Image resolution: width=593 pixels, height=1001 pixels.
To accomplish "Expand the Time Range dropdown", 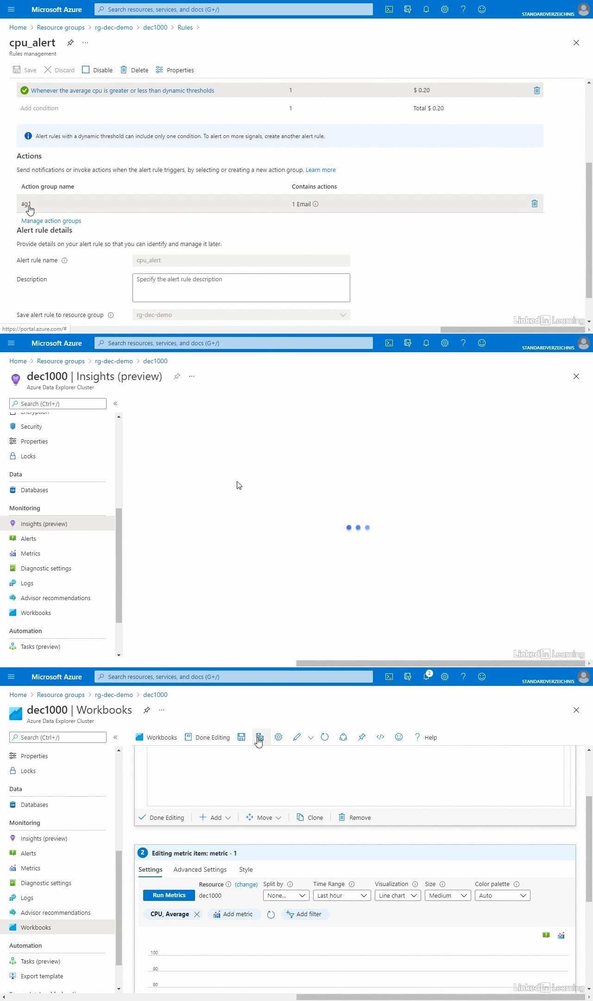I will point(342,895).
